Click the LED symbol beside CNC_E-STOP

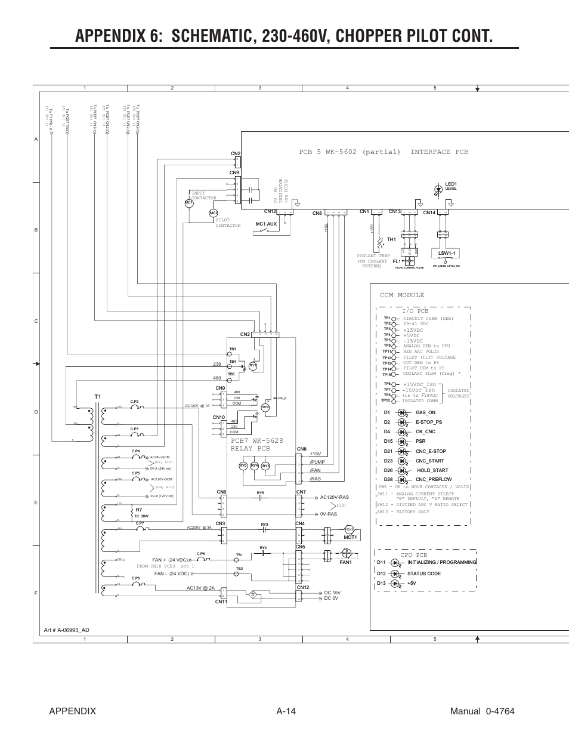click(402, 451)
